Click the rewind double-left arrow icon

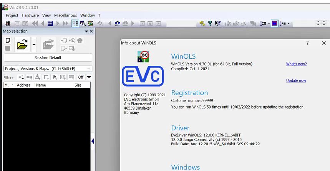[x=35, y=23]
